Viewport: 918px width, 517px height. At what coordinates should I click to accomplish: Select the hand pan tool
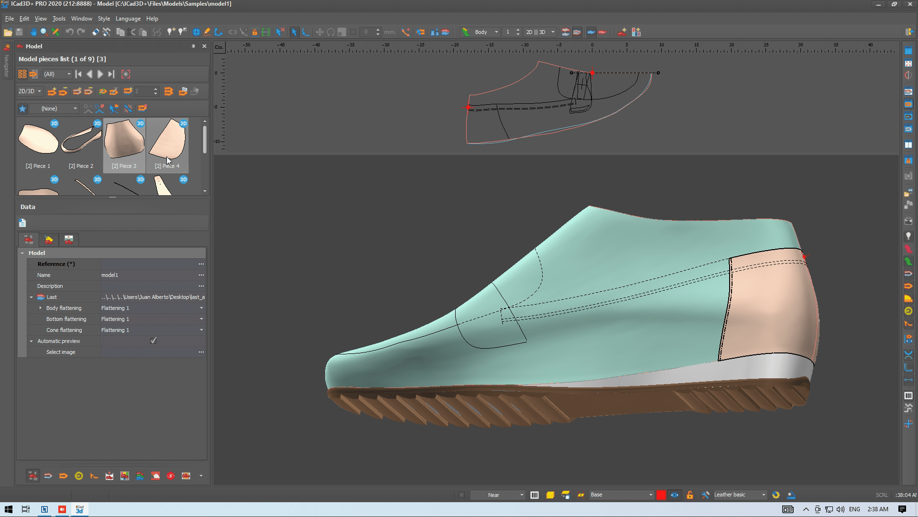[x=33, y=32]
